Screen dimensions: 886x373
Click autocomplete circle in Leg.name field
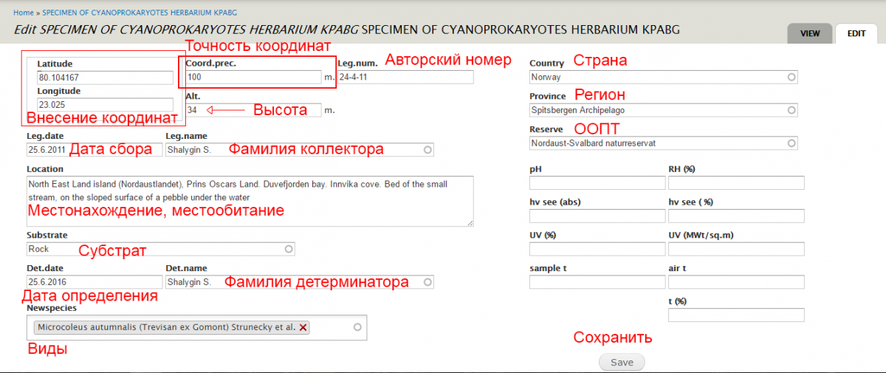[427, 150]
